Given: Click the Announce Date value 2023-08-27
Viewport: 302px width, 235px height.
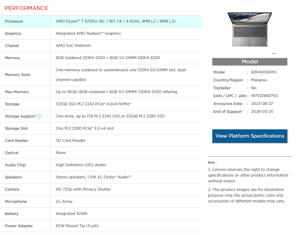Looking at the screenshot, I should 262,104.
